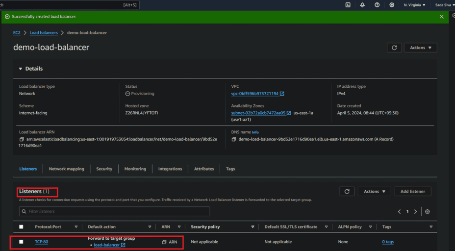Dismiss the success banner with the X
The image size is (455, 251).
[441, 17]
